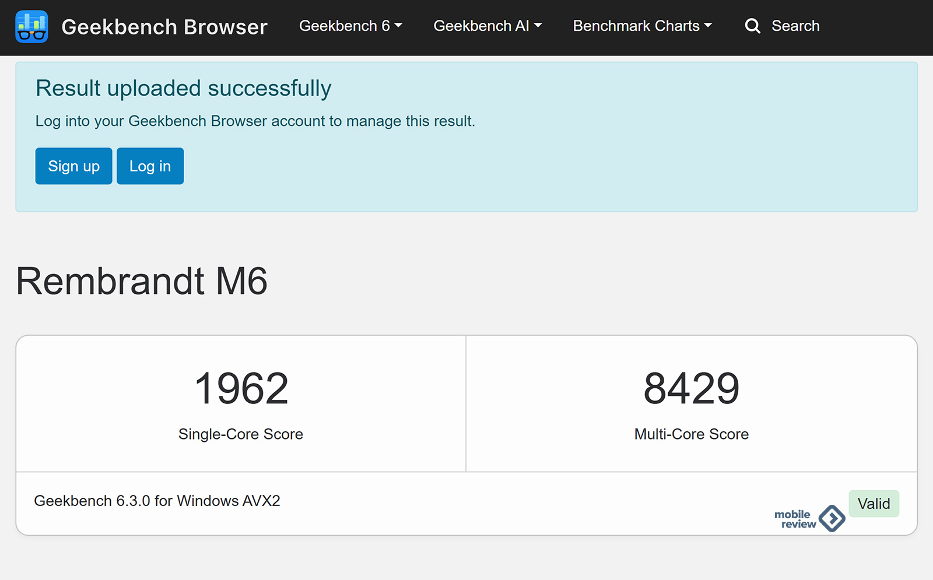Click the green Valid badge
The image size is (933, 580).
point(874,504)
